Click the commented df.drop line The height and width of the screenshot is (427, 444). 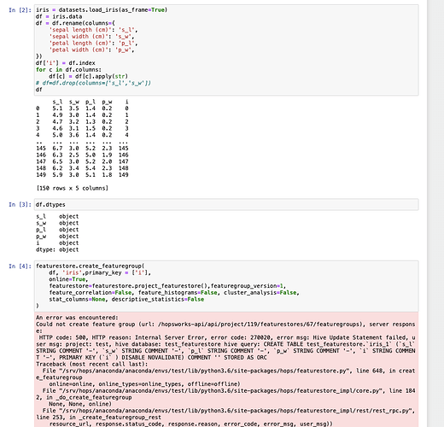click(93, 83)
